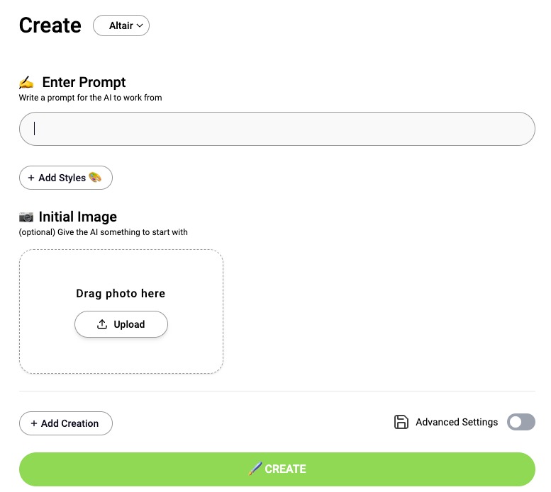Image resolution: width=551 pixels, height=492 pixels.
Task: Click the paintbrush icon on CREATE button
Action: click(255, 469)
